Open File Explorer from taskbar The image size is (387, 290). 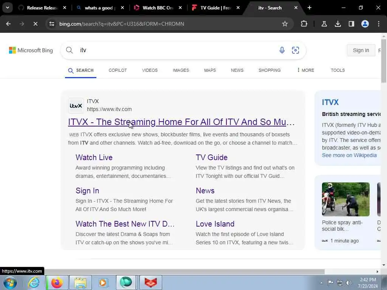(80, 282)
